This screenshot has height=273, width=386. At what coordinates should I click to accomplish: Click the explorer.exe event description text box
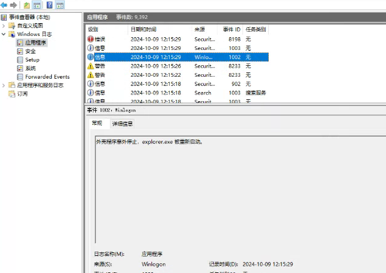pyautogui.click(x=238, y=183)
